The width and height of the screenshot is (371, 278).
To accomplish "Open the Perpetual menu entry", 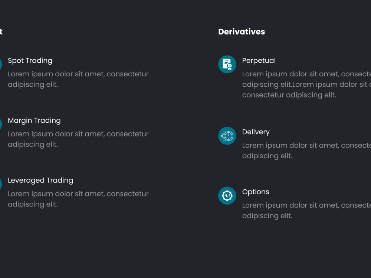I will [259, 61].
